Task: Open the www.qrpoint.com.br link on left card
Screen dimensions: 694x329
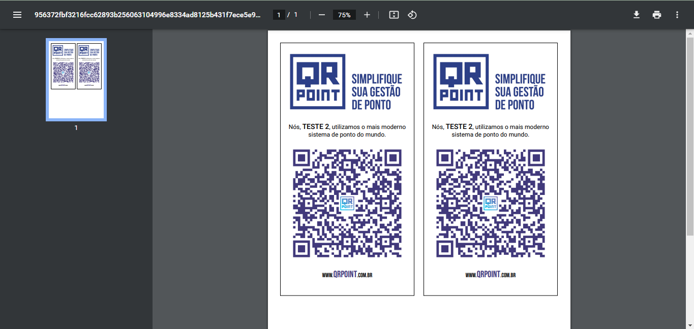Action: coord(347,275)
